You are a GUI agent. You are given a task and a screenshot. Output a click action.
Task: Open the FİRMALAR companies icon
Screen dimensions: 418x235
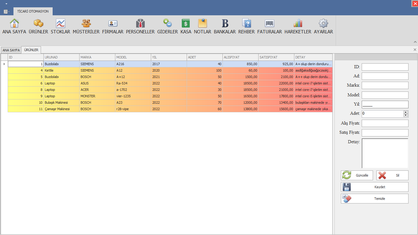coord(113,24)
